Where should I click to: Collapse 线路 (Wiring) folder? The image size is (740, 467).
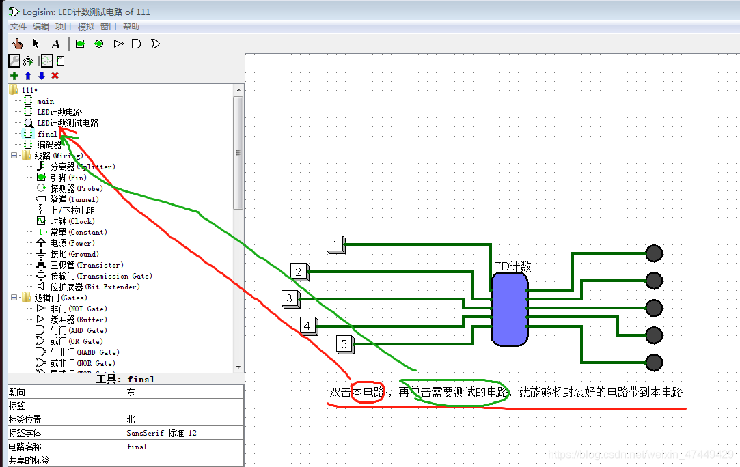pyautogui.click(x=14, y=155)
